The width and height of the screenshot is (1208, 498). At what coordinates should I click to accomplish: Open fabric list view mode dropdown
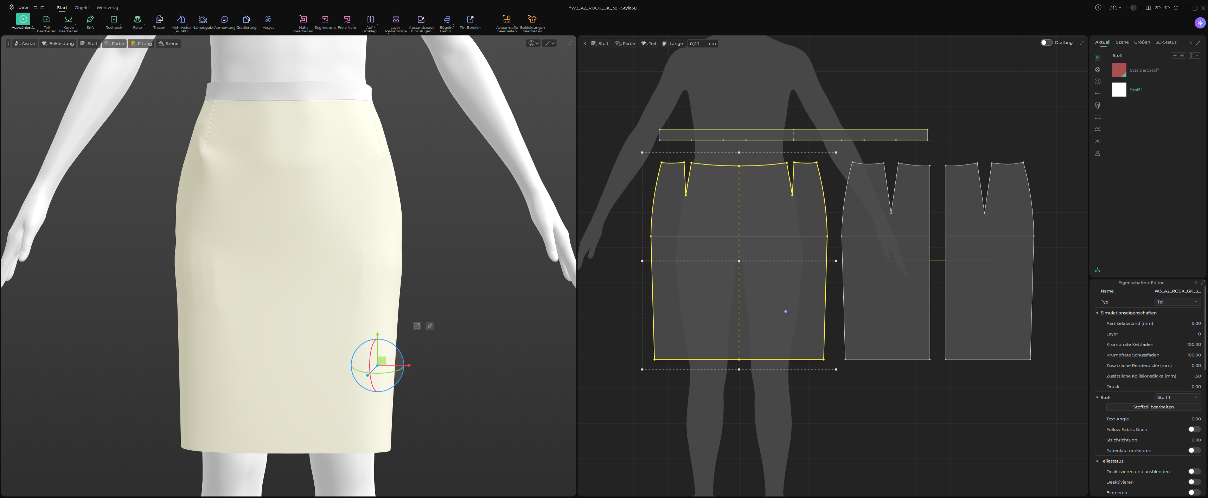pyautogui.click(x=1194, y=55)
